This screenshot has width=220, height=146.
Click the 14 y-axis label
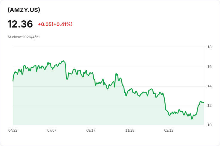pyautogui.click(x=209, y=86)
